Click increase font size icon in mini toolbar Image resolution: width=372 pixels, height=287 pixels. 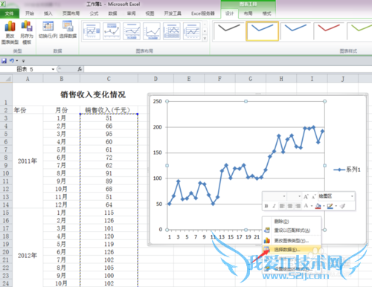tap(306, 197)
